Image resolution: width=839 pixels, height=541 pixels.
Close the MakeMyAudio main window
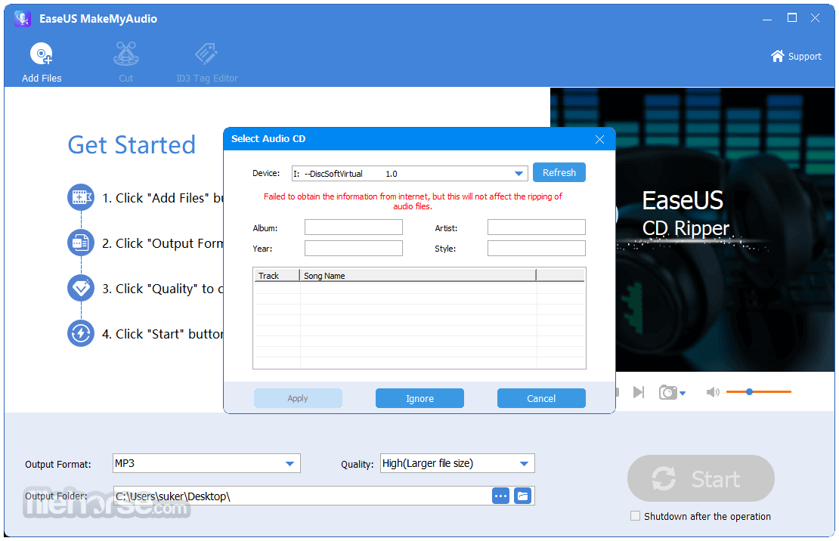(815, 17)
